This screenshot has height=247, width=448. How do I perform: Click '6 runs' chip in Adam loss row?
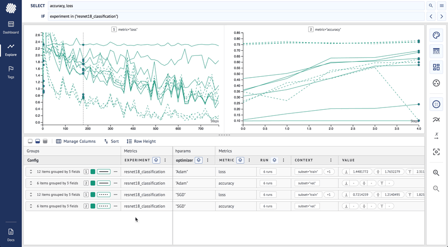pos(268,172)
